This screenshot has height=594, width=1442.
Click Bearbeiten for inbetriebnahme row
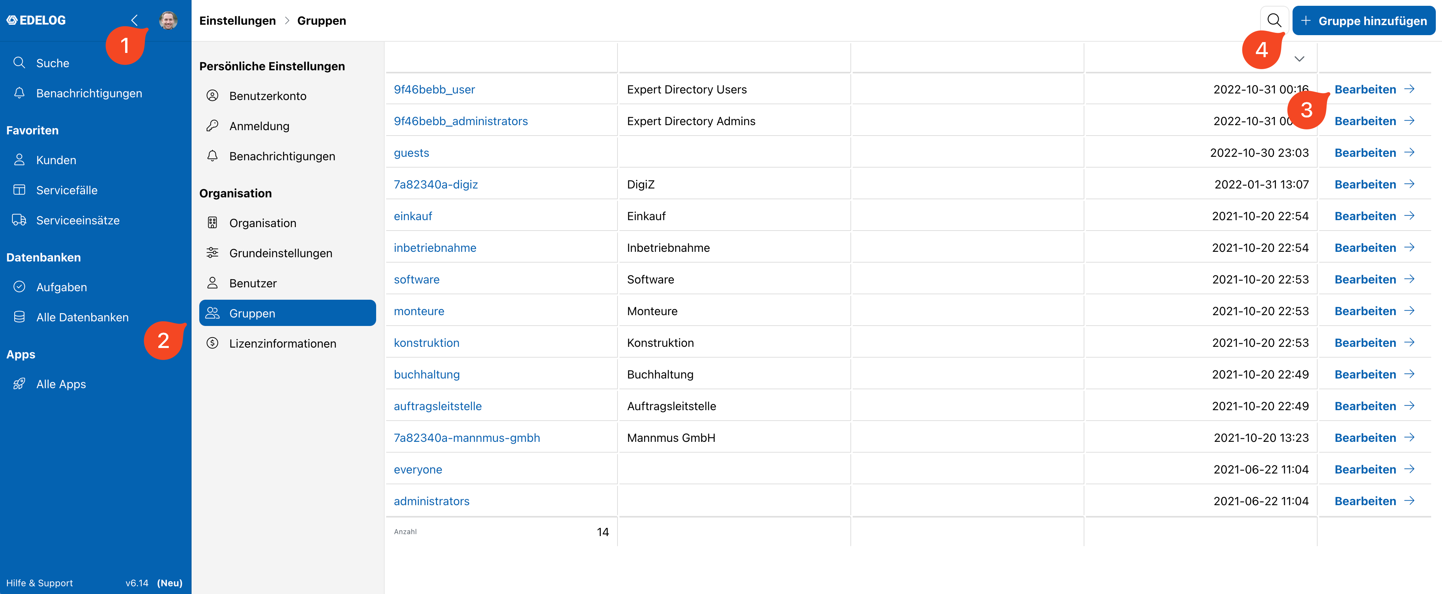pos(1374,248)
